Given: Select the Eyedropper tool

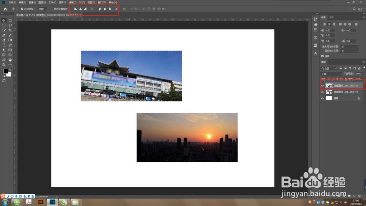Looking at the screenshot, I should pyautogui.click(x=4, y=35).
